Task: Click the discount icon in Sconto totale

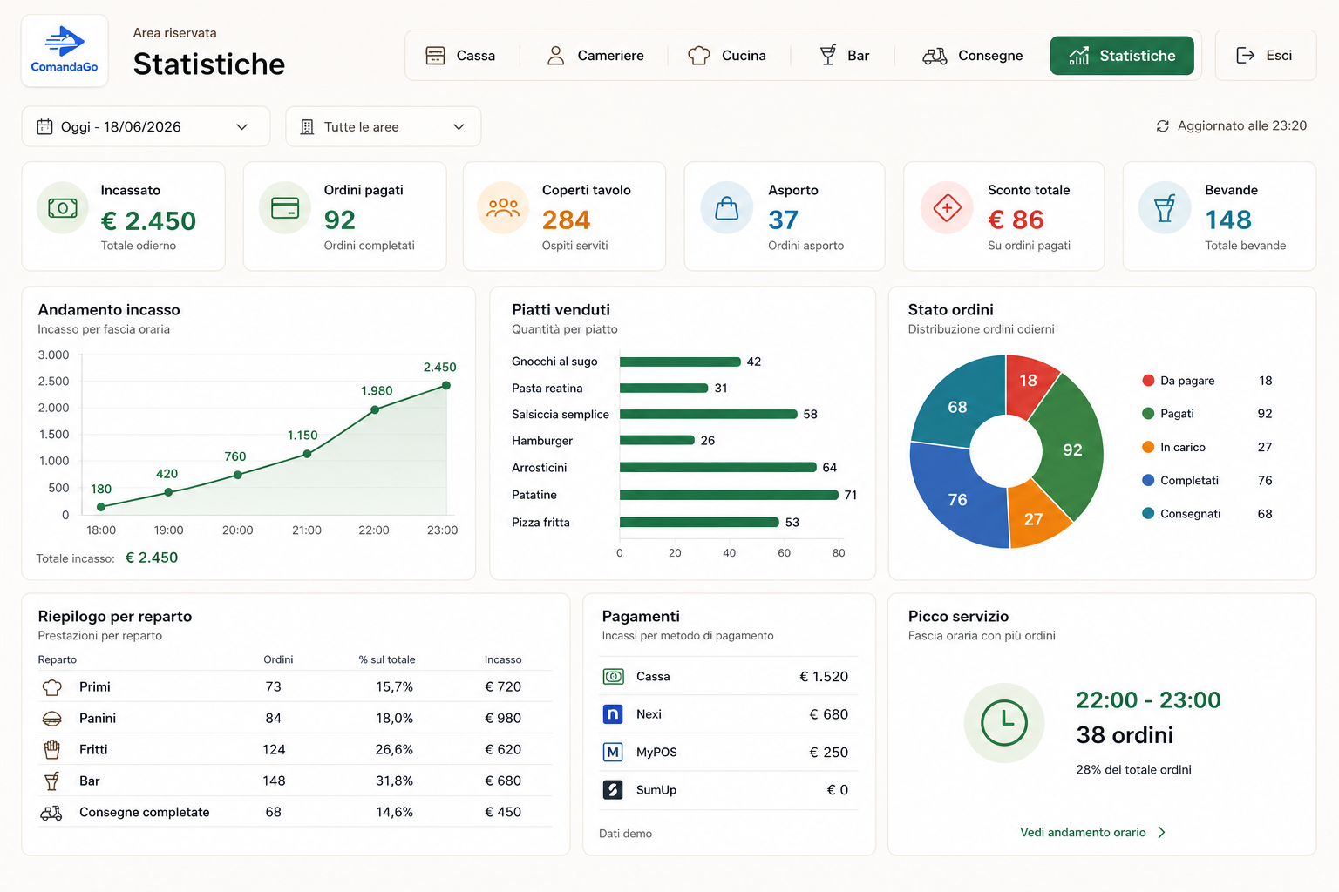Action: pyautogui.click(x=947, y=208)
